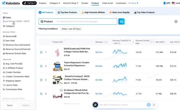180x110 pixels.
Task: Switch to Sales Grow Rapidly tab
Action: [120, 12]
